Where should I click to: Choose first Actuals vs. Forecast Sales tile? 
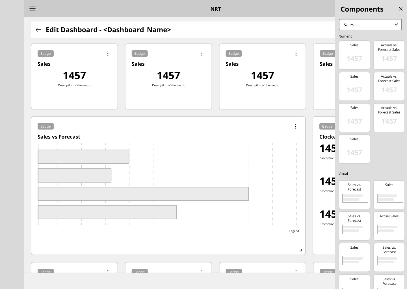click(389, 55)
